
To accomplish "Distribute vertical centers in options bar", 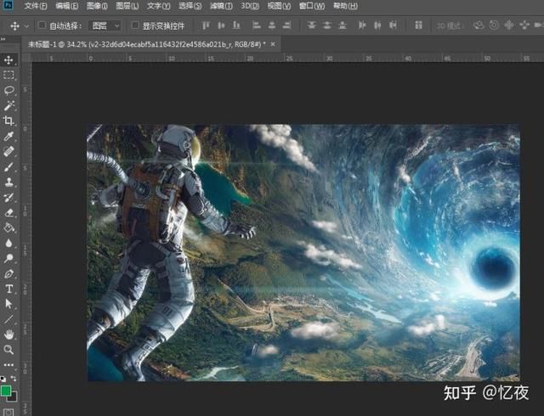I will pyautogui.click(x=326, y=25).
